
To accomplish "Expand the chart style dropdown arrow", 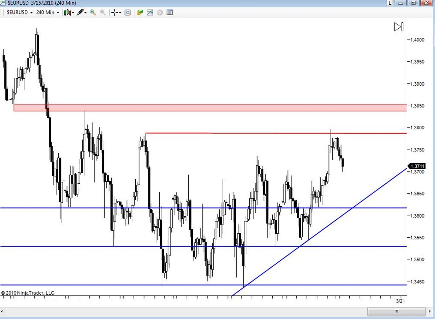I will (x=73, y=13).
